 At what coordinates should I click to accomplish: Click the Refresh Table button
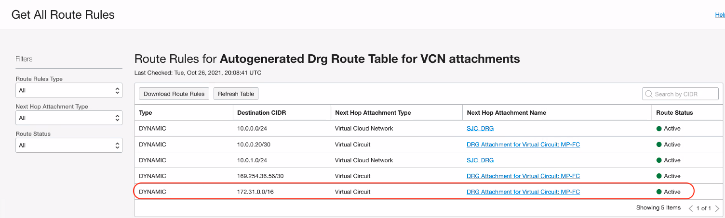tap(236, 94)
